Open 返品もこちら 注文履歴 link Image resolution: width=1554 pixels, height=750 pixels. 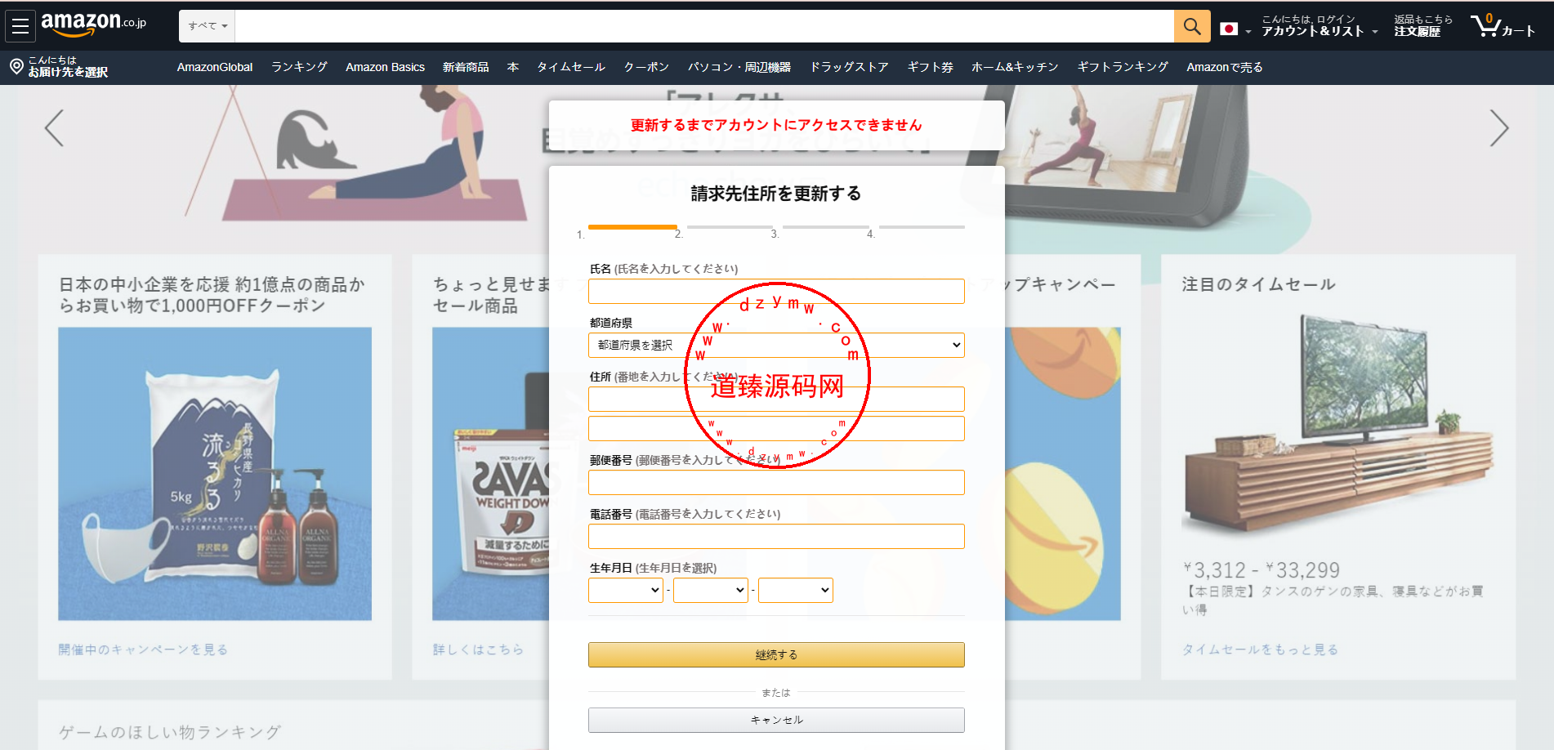[1423, 26]
